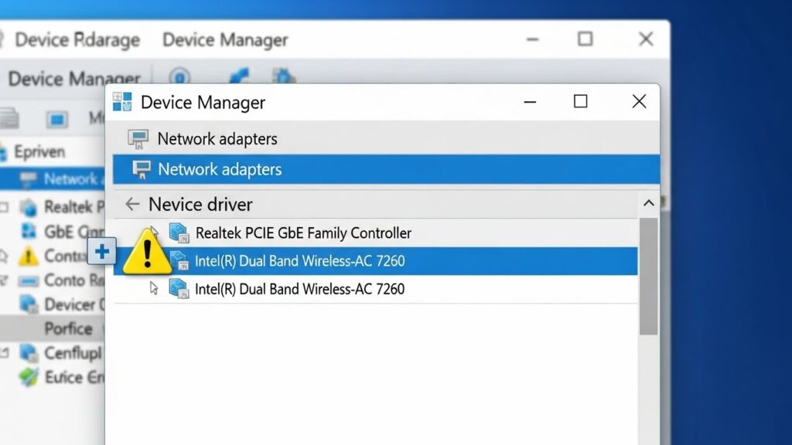Viewport: 792px width, 445px height.
Task: Click the yellow warning triangle icon
Action: coord(146,251)
